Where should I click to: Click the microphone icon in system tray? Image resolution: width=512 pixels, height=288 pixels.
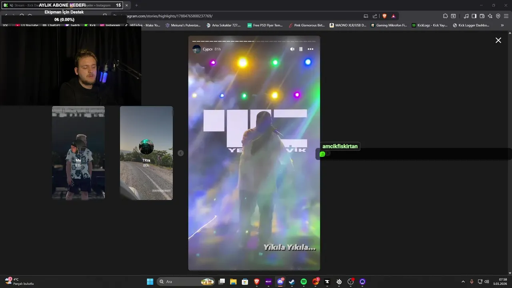coord(472,282)
